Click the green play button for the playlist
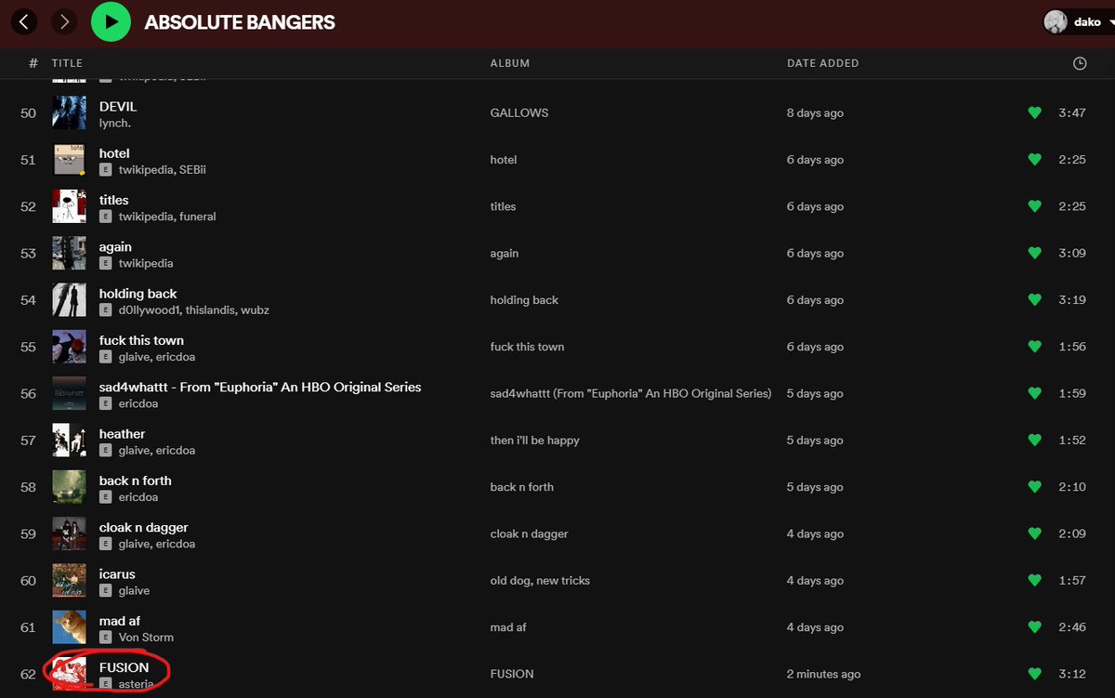 tap(111, 21)
